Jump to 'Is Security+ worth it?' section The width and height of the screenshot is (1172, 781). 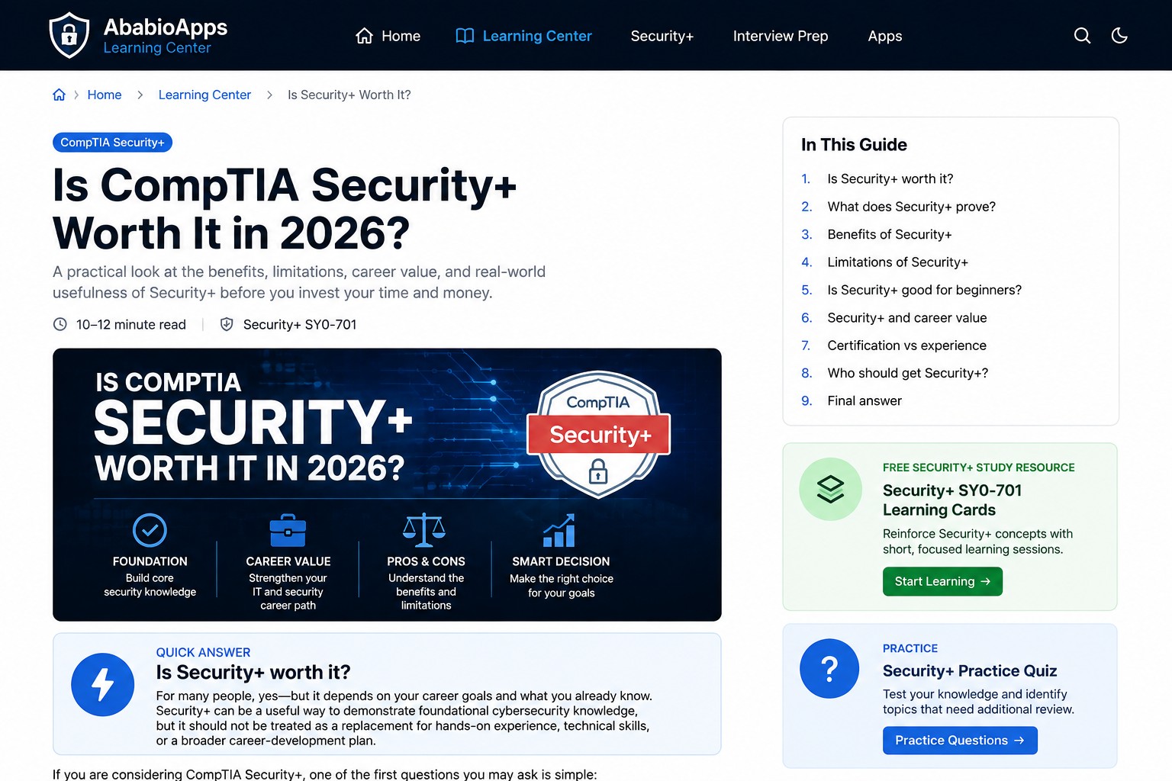[890, 178]
